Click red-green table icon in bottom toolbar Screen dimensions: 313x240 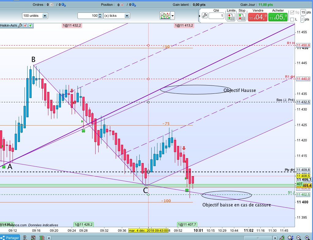[42, 238]
